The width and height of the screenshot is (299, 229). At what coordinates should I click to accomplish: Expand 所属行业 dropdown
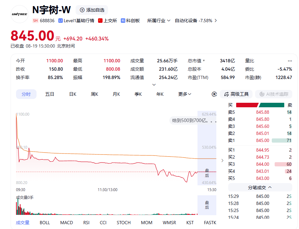click(x=159, y=21)
